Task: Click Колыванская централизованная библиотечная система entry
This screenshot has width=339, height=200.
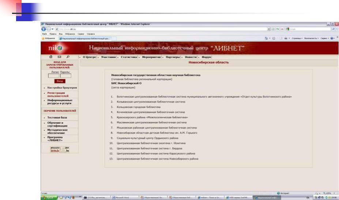Action: point(151,101)
